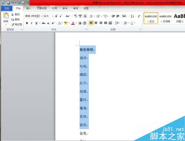The width and height of the screenshot is (185, 141).
Task: Click the Enclose Characters (带圈字符) icon
Action: tap(85, 23)
